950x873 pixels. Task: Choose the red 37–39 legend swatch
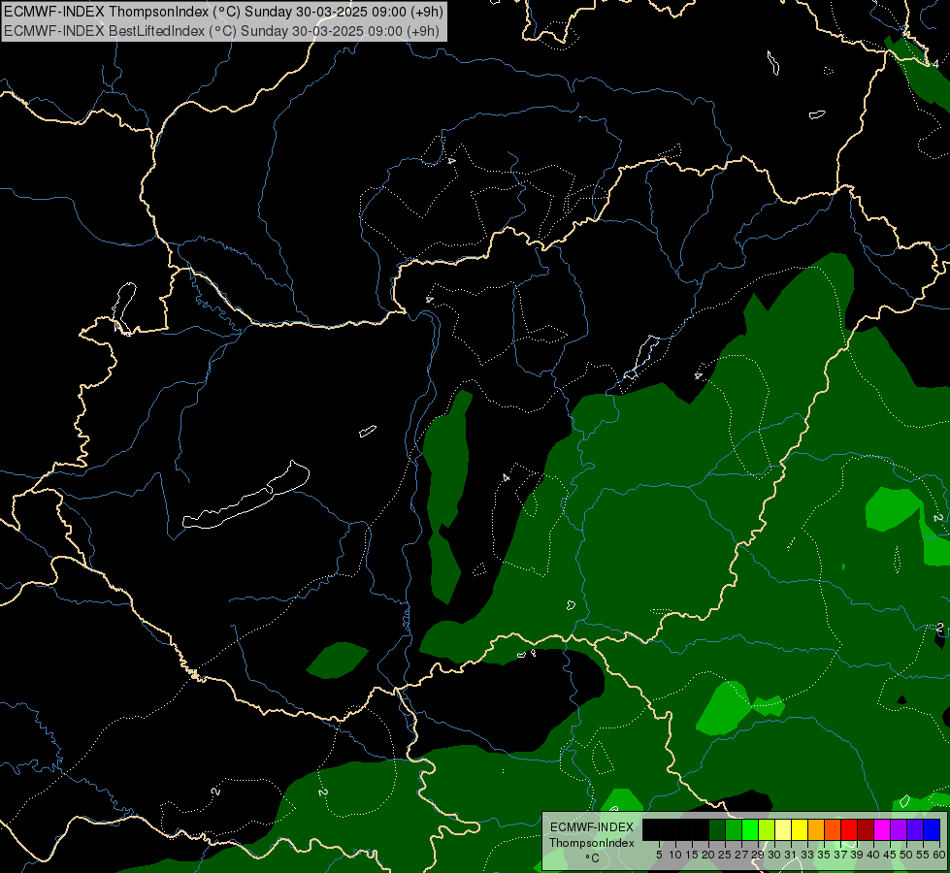[849, 829]
